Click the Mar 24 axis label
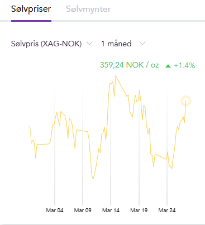 coord(167,210)
